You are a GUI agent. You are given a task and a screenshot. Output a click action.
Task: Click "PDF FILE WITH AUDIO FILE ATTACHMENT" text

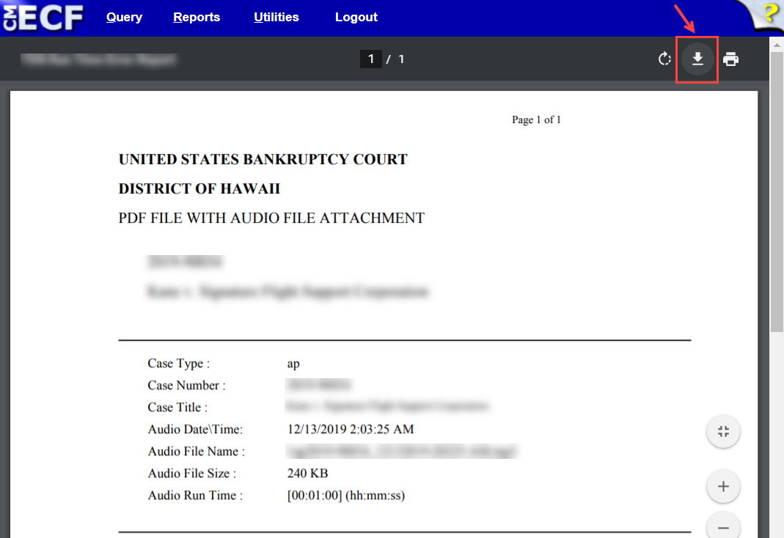[271, 218]
